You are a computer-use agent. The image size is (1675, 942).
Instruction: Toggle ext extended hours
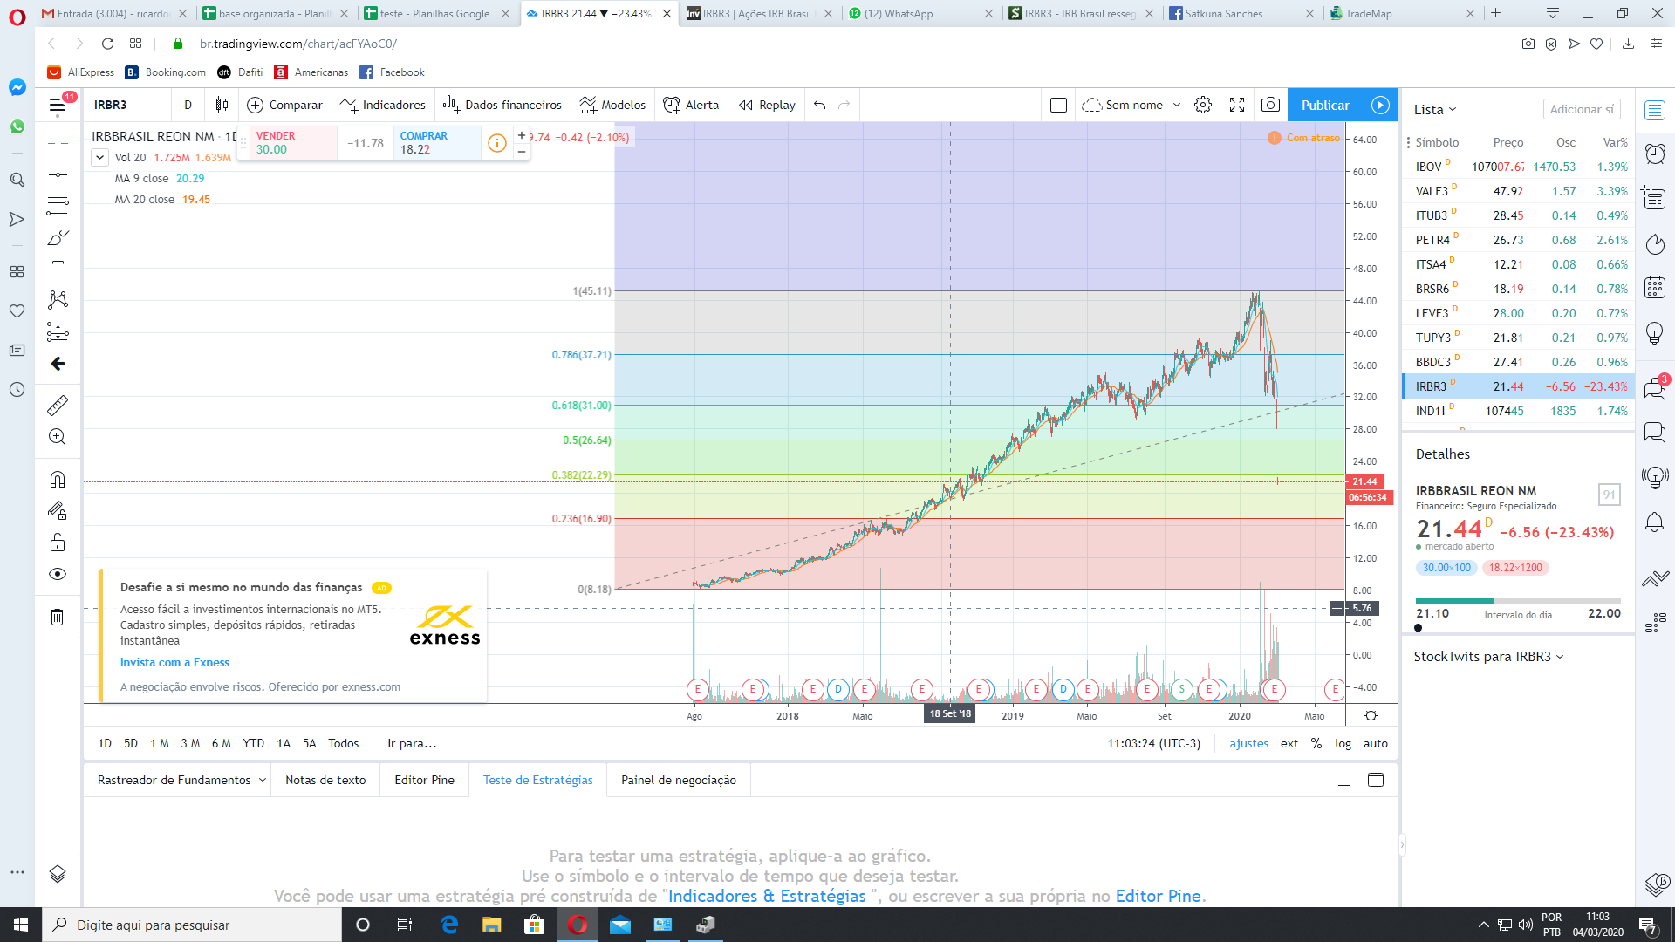click(1289, 743)
